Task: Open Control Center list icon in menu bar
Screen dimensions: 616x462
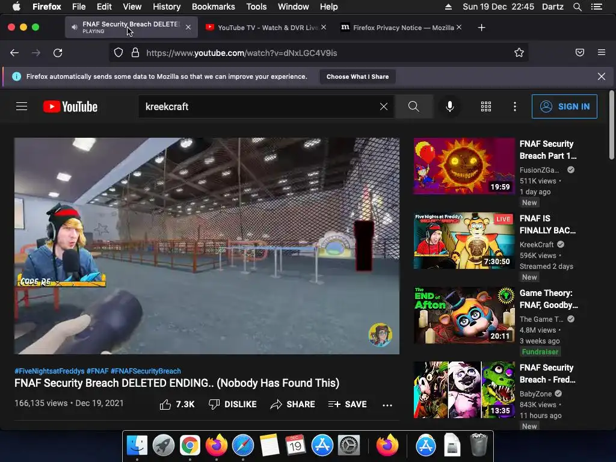Action: pyautogui.click(x=597, y=7)
